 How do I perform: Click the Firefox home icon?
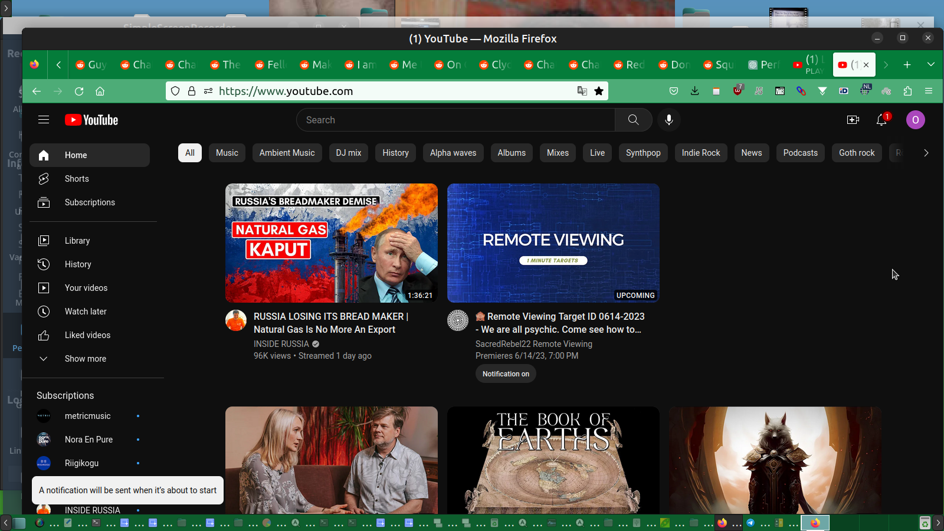pyautogui.click(x=100, y=91)
